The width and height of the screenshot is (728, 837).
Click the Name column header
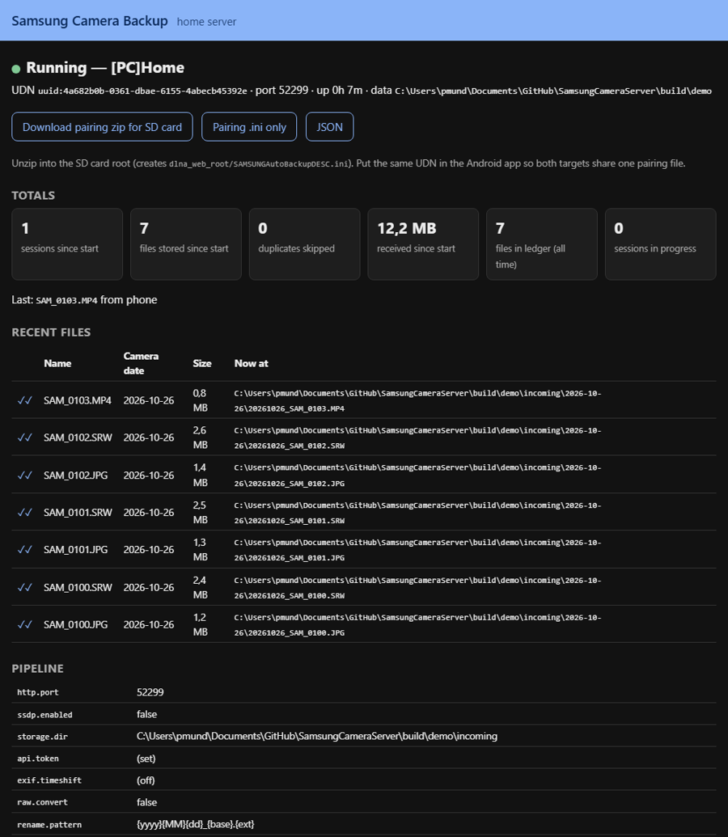coord(57,364)
